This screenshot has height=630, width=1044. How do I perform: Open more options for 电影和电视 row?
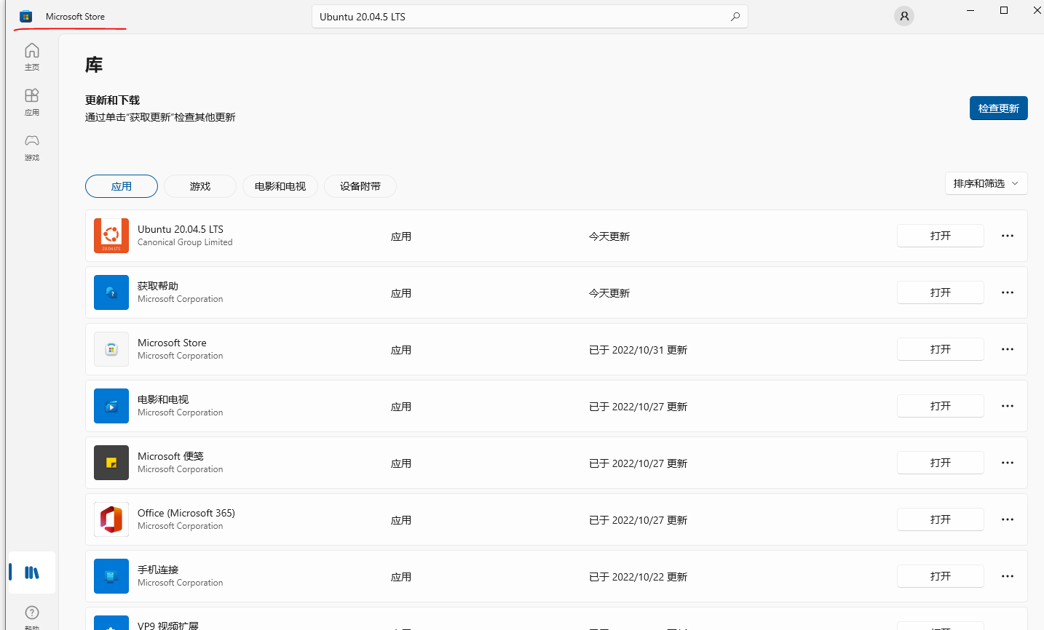(1008, 406)
